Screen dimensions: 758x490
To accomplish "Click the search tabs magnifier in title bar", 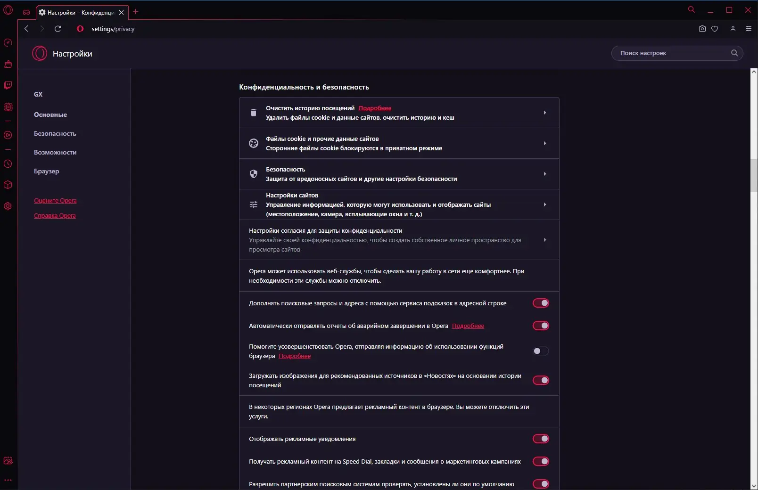I will 692,9.
